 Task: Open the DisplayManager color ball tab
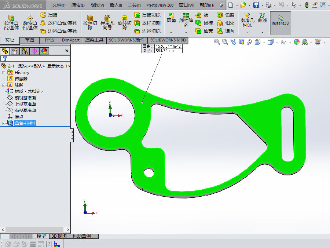click(44, 51)
